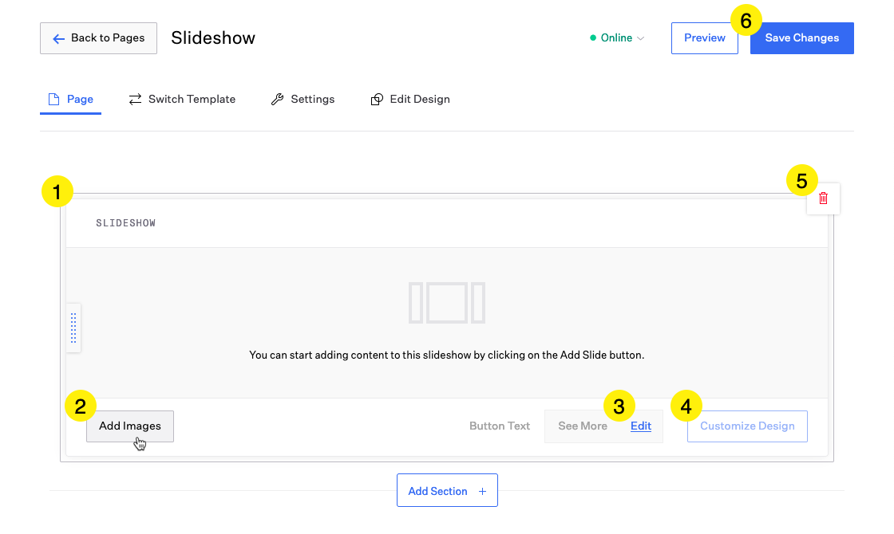Click the See More button text field

pos(583,426)
